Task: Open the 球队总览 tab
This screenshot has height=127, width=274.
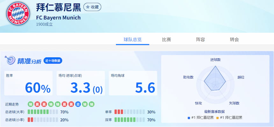Action: [133, 39]
